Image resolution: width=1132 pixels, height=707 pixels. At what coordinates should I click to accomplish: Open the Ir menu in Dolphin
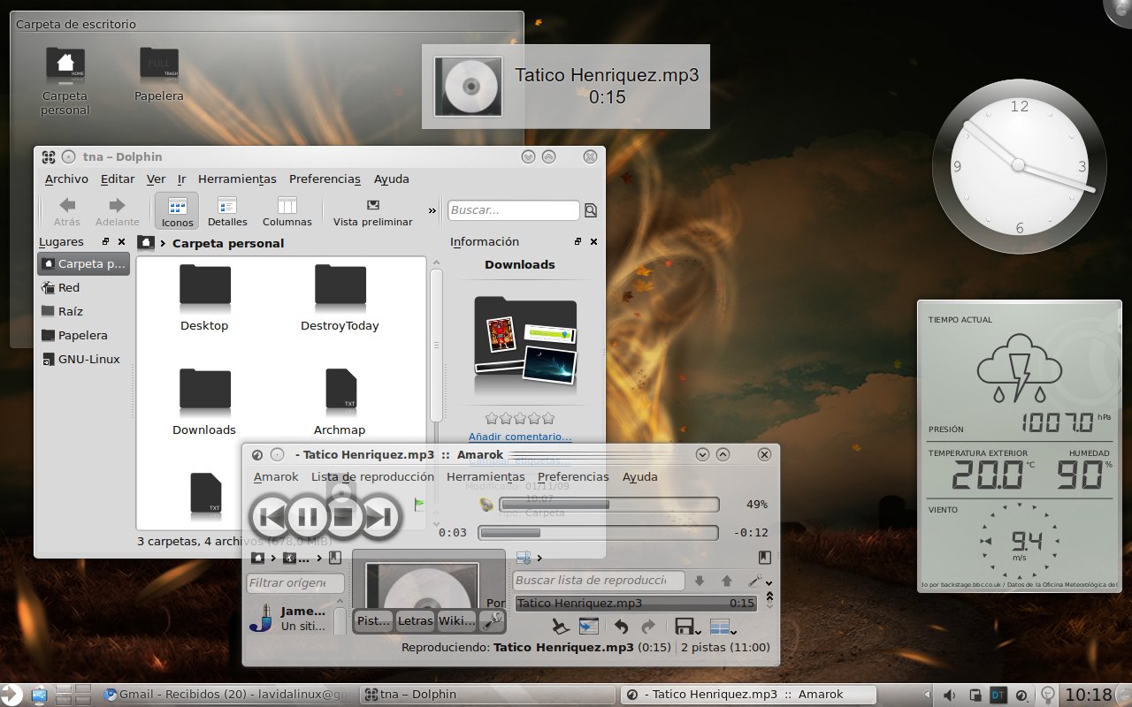[181, 179]
